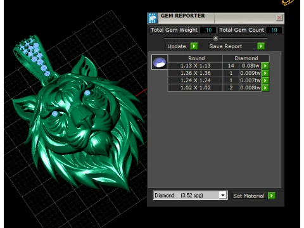Image resolution: width=304 pixels, height=228 pixels.
Task: Click the 0.08tw weight cell
Action: [x=250, y=66]
